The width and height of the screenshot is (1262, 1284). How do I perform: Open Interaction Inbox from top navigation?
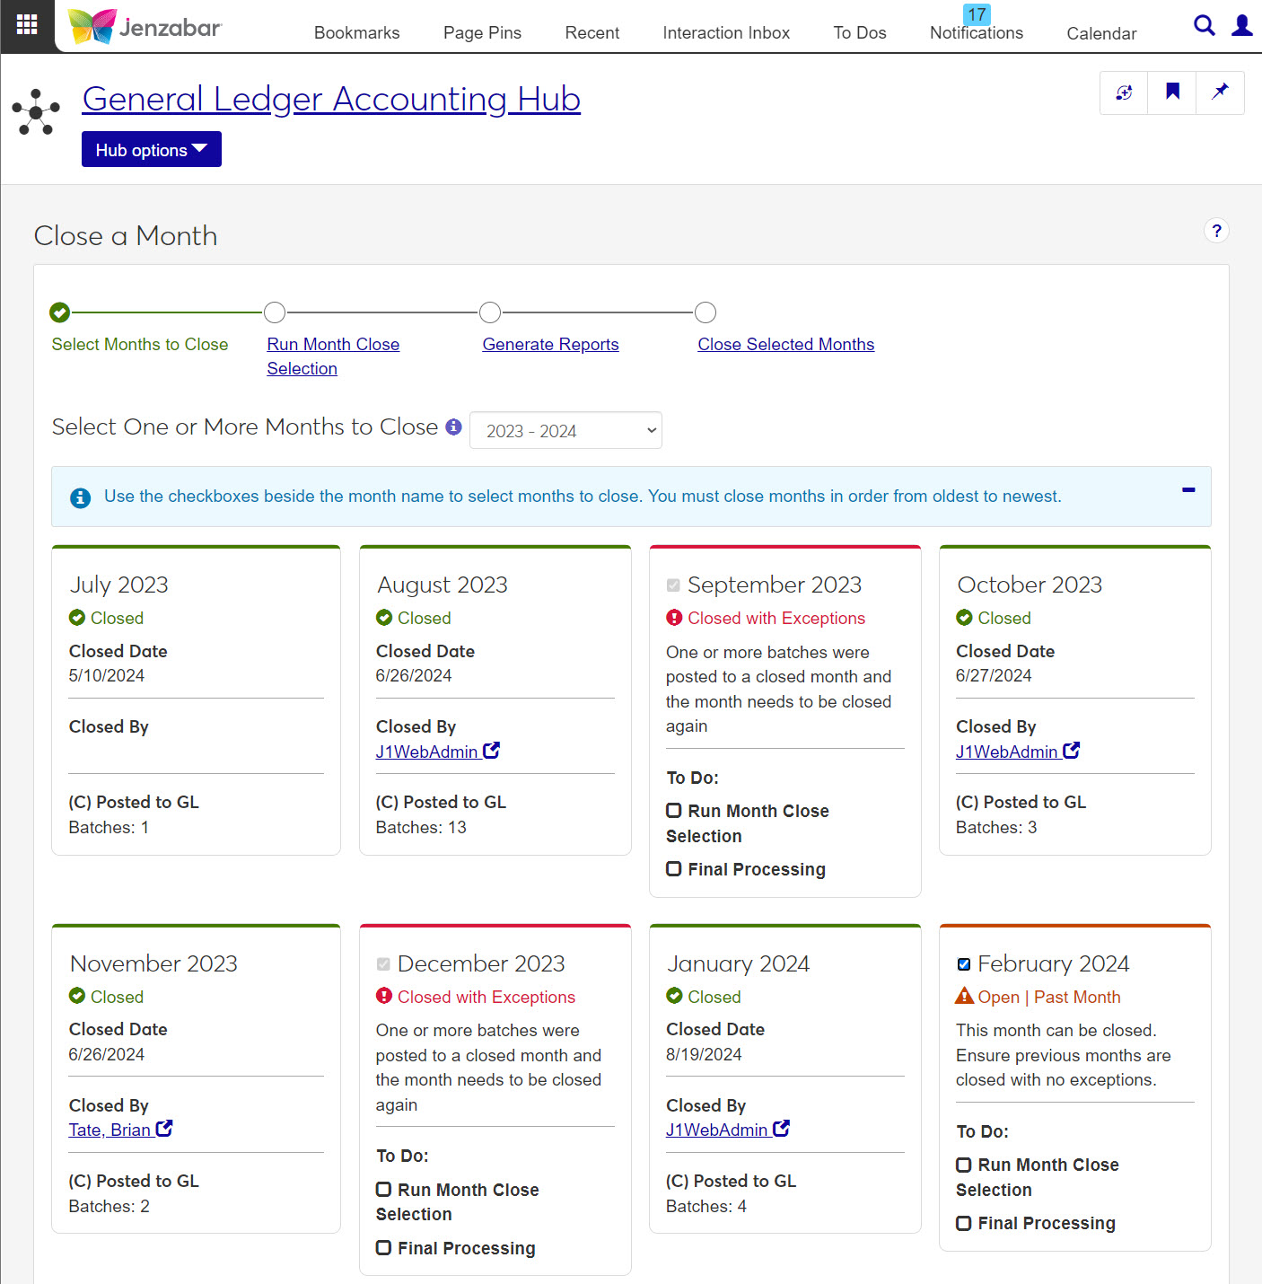(725, 33)
